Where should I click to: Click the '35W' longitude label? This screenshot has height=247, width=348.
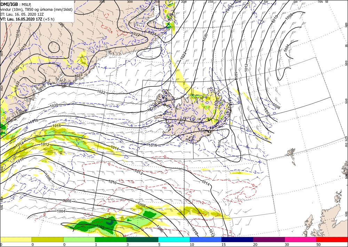pyautogui.click(x=102, y=2)
